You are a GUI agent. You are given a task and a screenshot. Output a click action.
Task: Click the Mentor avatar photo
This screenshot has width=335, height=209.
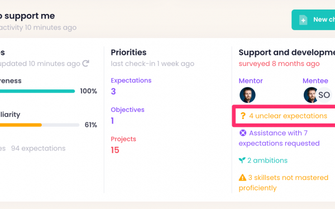click(x=247, y=95)
